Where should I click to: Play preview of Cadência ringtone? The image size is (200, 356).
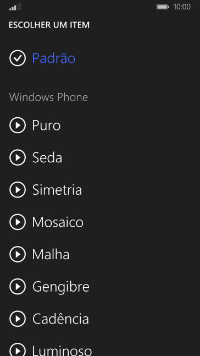click(18, 319)
